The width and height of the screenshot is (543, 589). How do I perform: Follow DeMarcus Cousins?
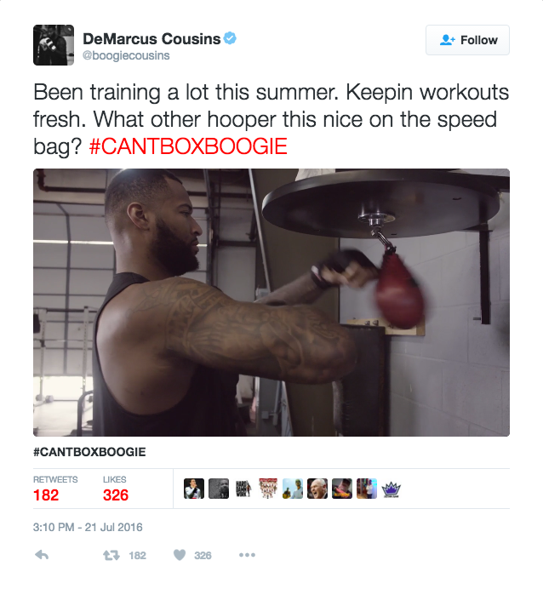[467, 40]
